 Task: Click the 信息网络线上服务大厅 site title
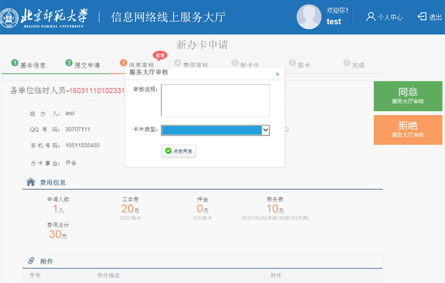click(x=168, y=17)
